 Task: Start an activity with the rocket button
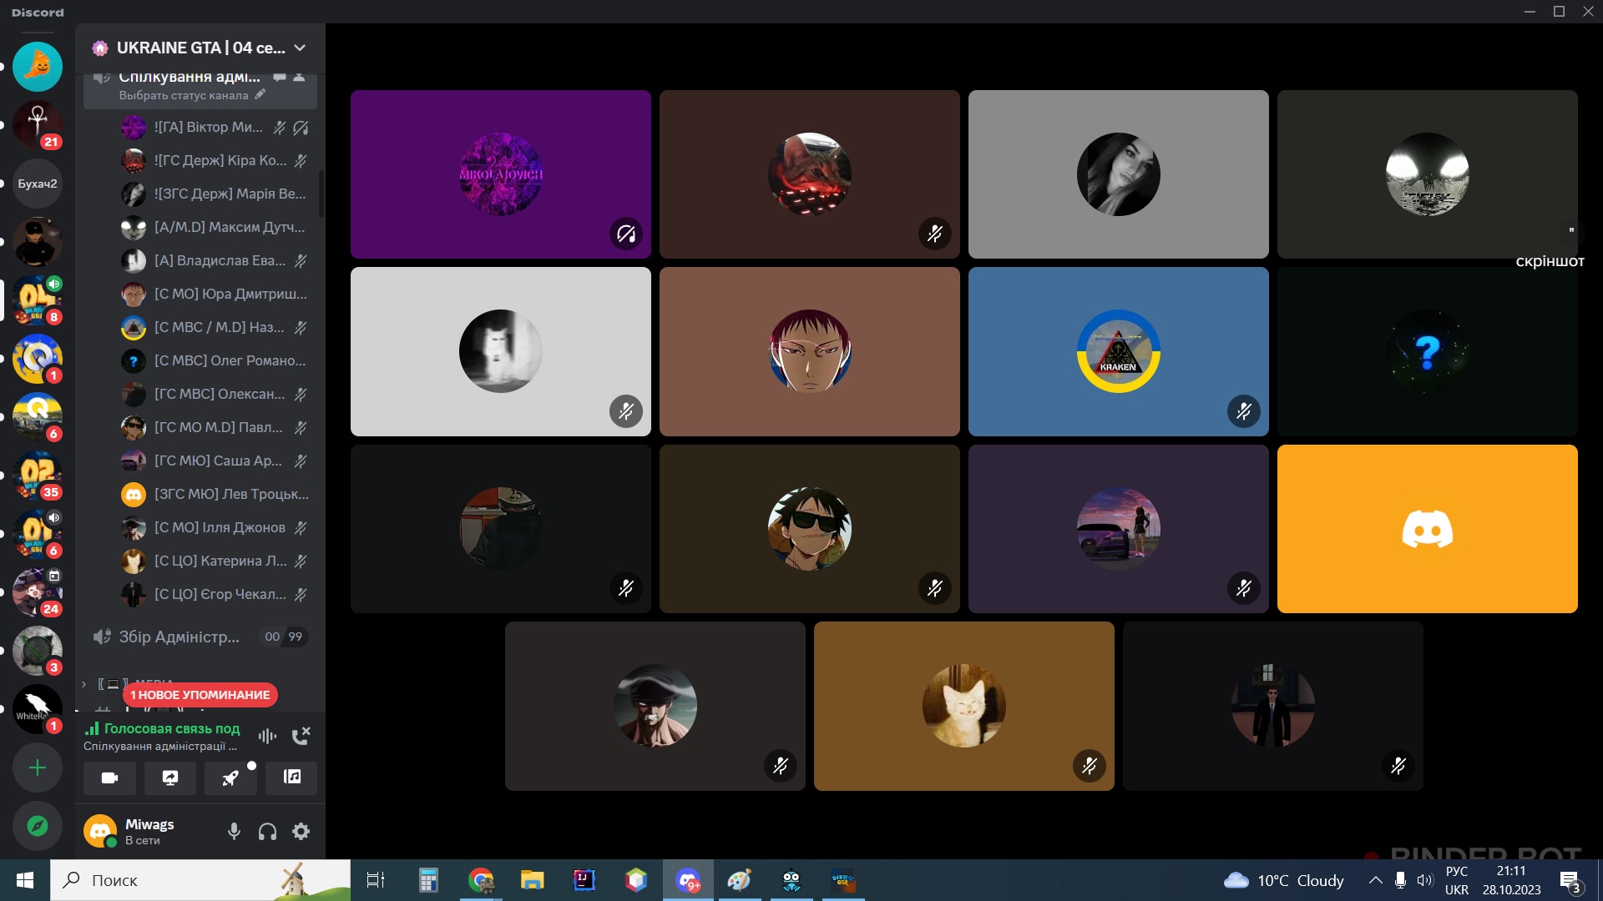[231, 778]
